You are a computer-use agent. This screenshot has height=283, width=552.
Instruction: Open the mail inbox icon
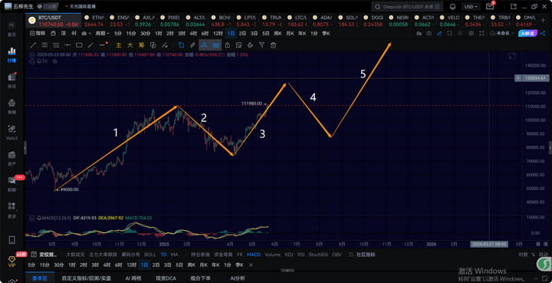490,7
